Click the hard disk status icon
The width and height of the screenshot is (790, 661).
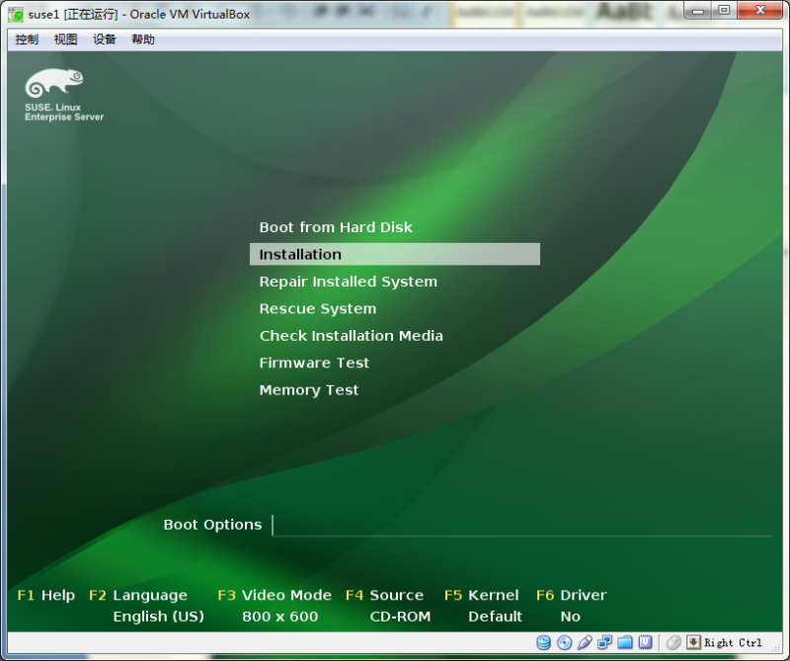(x=543, y=642)
